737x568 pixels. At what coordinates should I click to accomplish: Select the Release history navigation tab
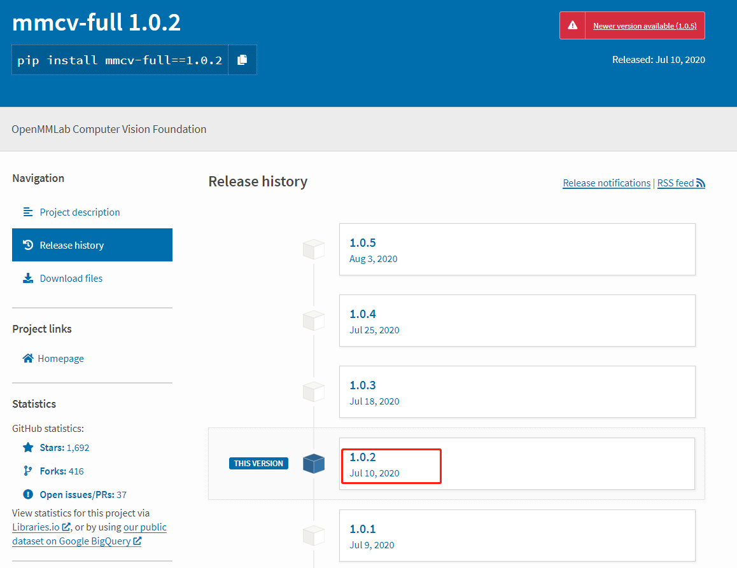pyautogui.click(x=92, y=245)
